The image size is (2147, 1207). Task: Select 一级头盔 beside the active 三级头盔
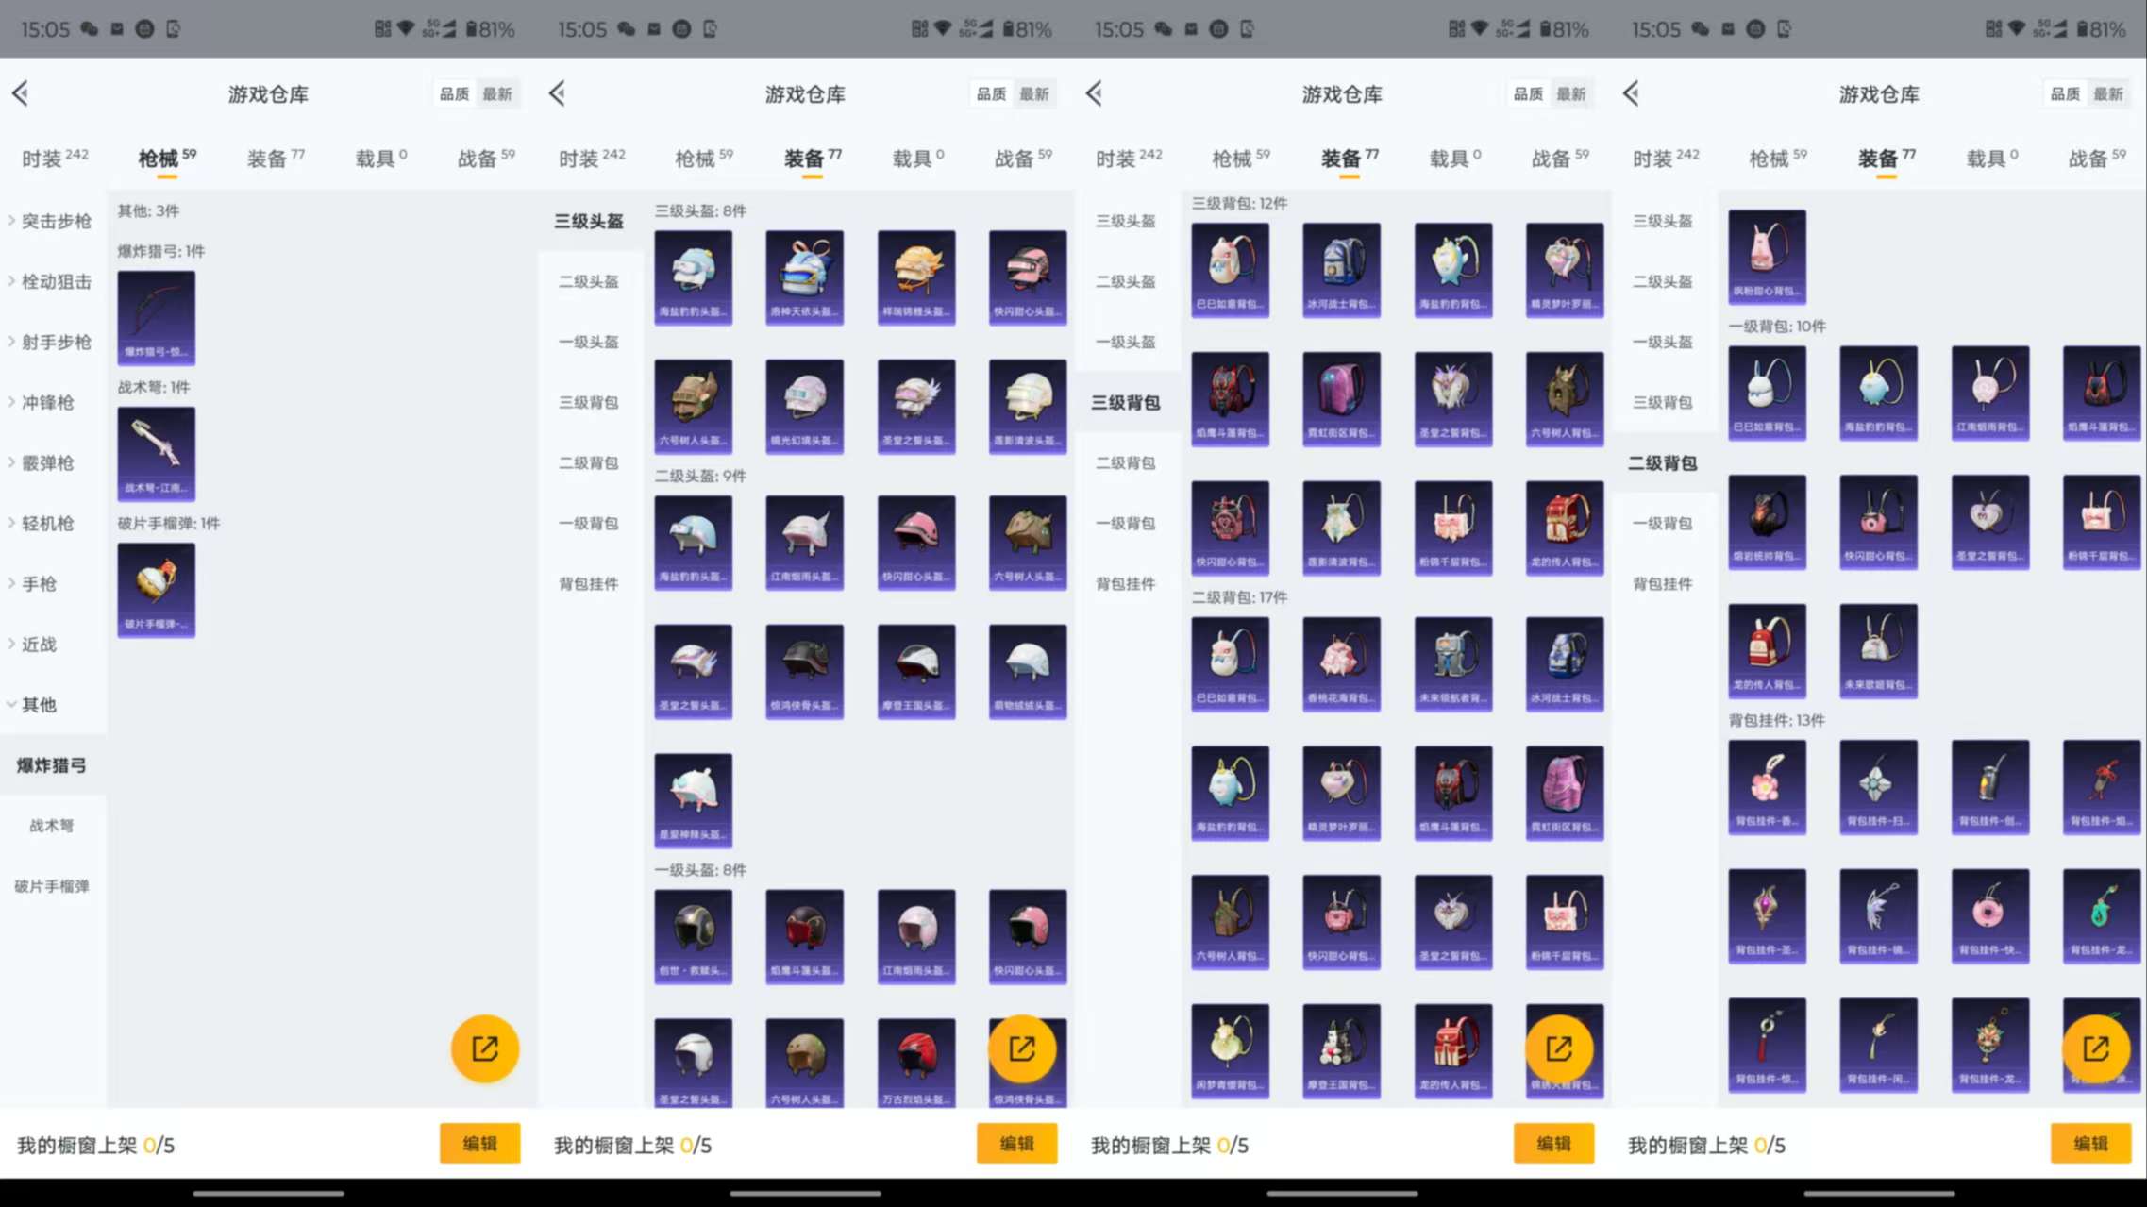[x=588, y=342]
